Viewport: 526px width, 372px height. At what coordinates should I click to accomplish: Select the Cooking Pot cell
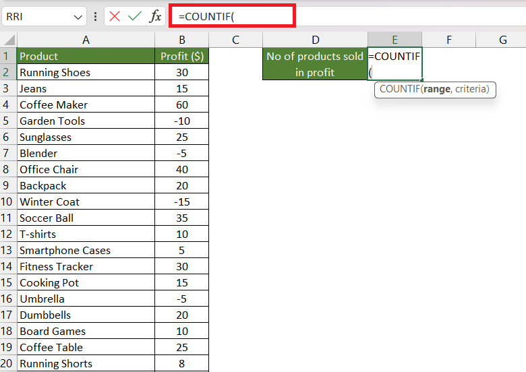click(86, 282)
